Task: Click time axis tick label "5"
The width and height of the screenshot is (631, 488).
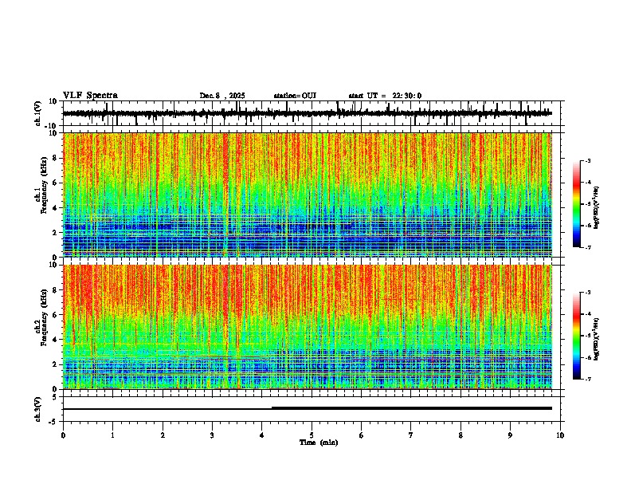Action: (312, 435)
